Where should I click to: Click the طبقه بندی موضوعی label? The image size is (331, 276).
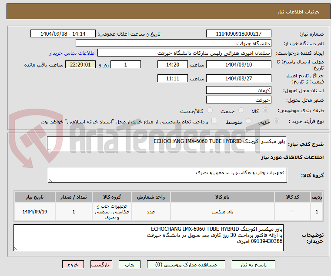[x=301, y=110]
